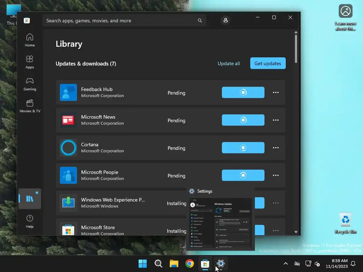This screenshot has height=272, width=363.
Task: Click the Cortana app icon
Action: (68, 148)
